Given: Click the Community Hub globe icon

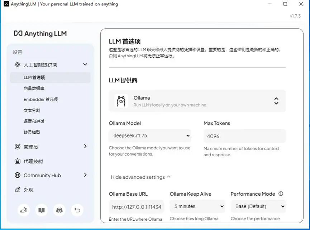Looking at the screenshot, I should [x=18, y=175].
